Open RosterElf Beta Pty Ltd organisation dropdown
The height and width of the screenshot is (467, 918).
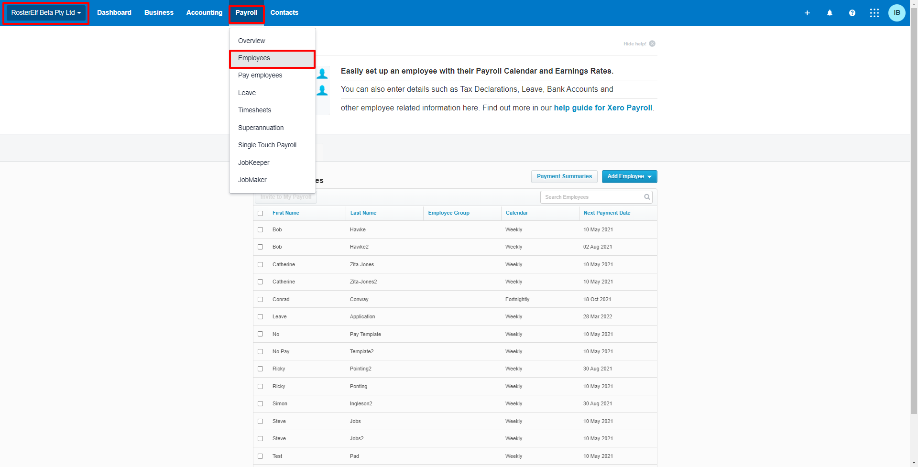[46, 13]
